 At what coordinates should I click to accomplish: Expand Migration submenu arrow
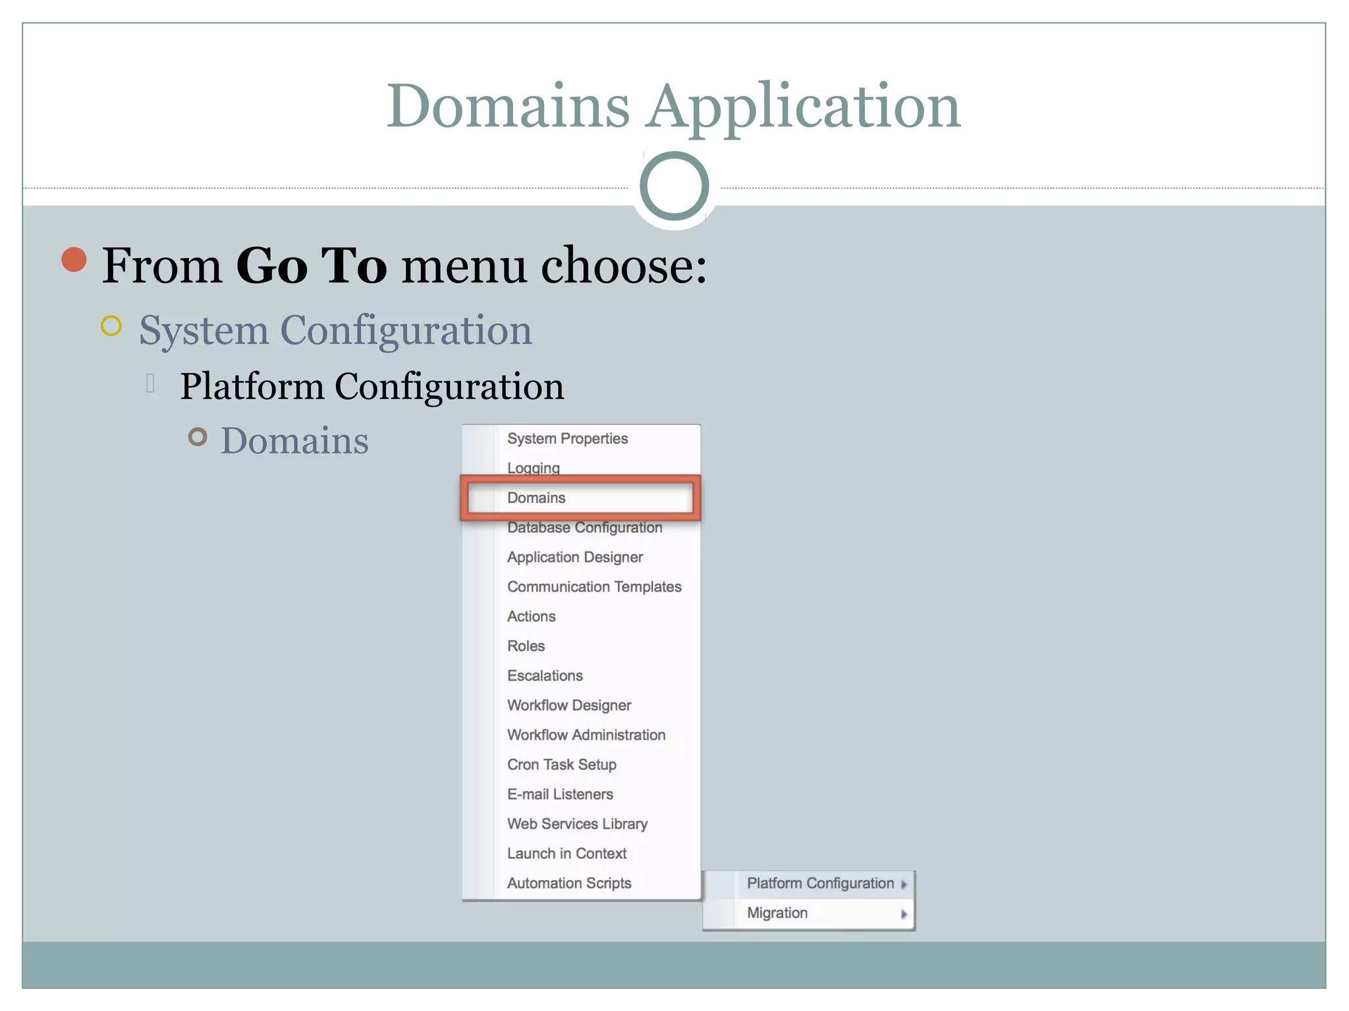point(904,914)
